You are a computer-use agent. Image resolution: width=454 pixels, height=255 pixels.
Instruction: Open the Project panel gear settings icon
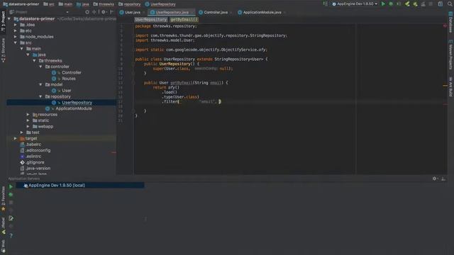(104, 12)
